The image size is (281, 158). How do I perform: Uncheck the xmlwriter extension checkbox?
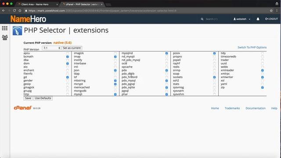pyautogui.click(x=263, y=77)
